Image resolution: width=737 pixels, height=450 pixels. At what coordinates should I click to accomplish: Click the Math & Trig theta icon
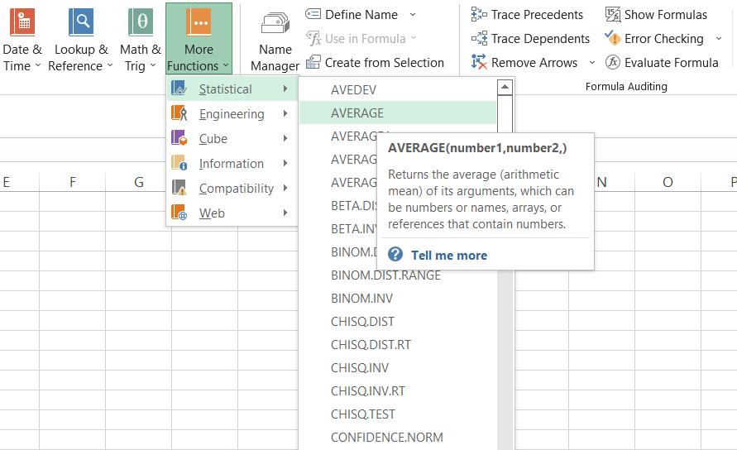pyautogui.click(x=141, y=22)
